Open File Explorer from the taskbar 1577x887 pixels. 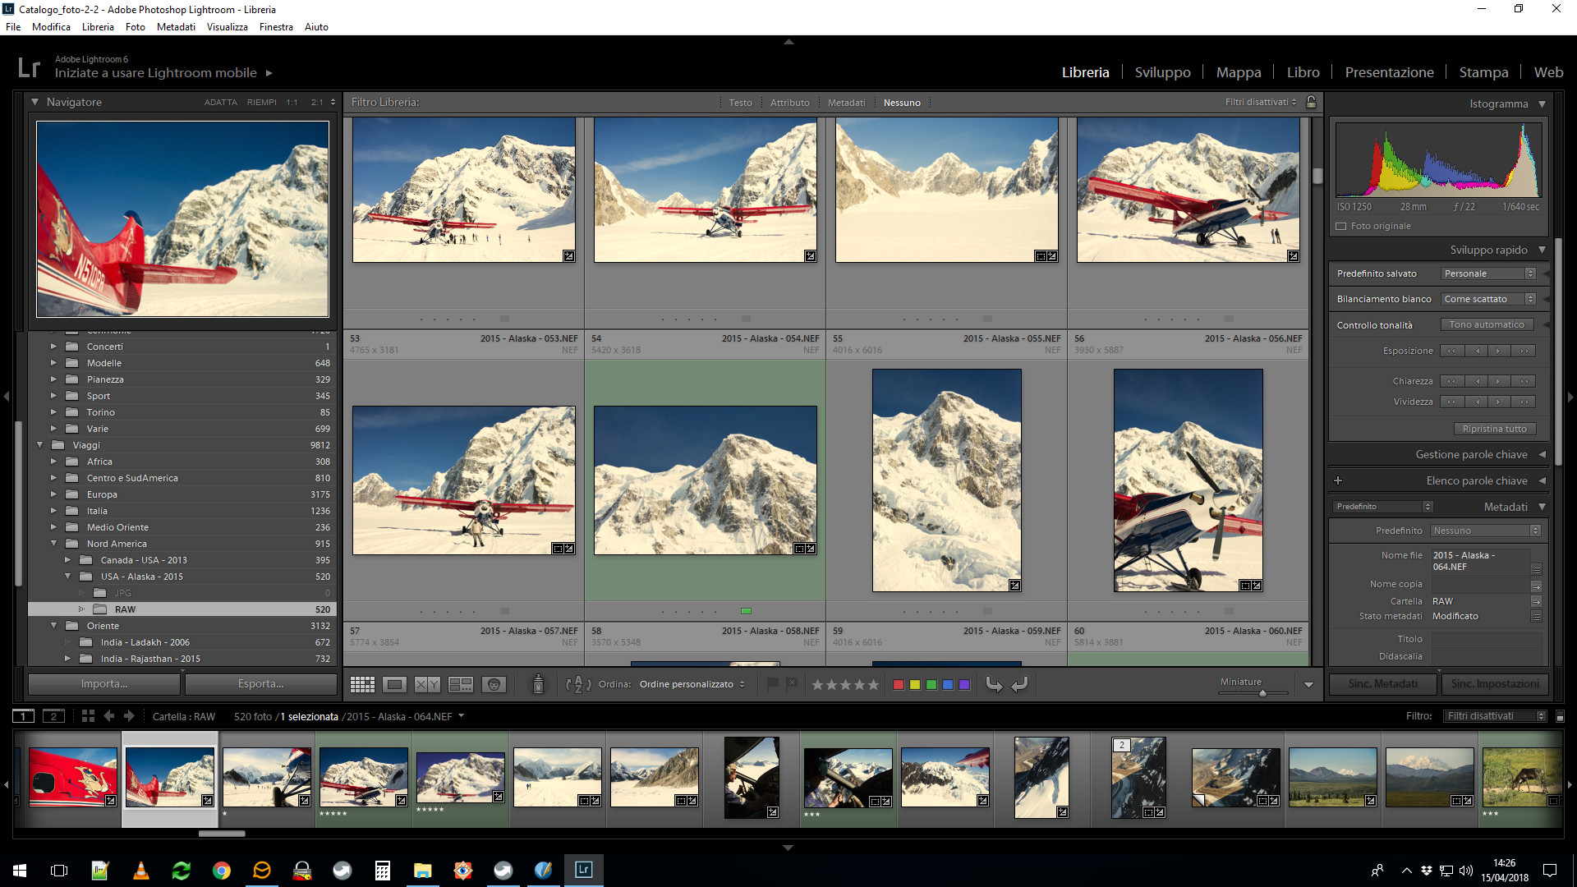point(422,871)
